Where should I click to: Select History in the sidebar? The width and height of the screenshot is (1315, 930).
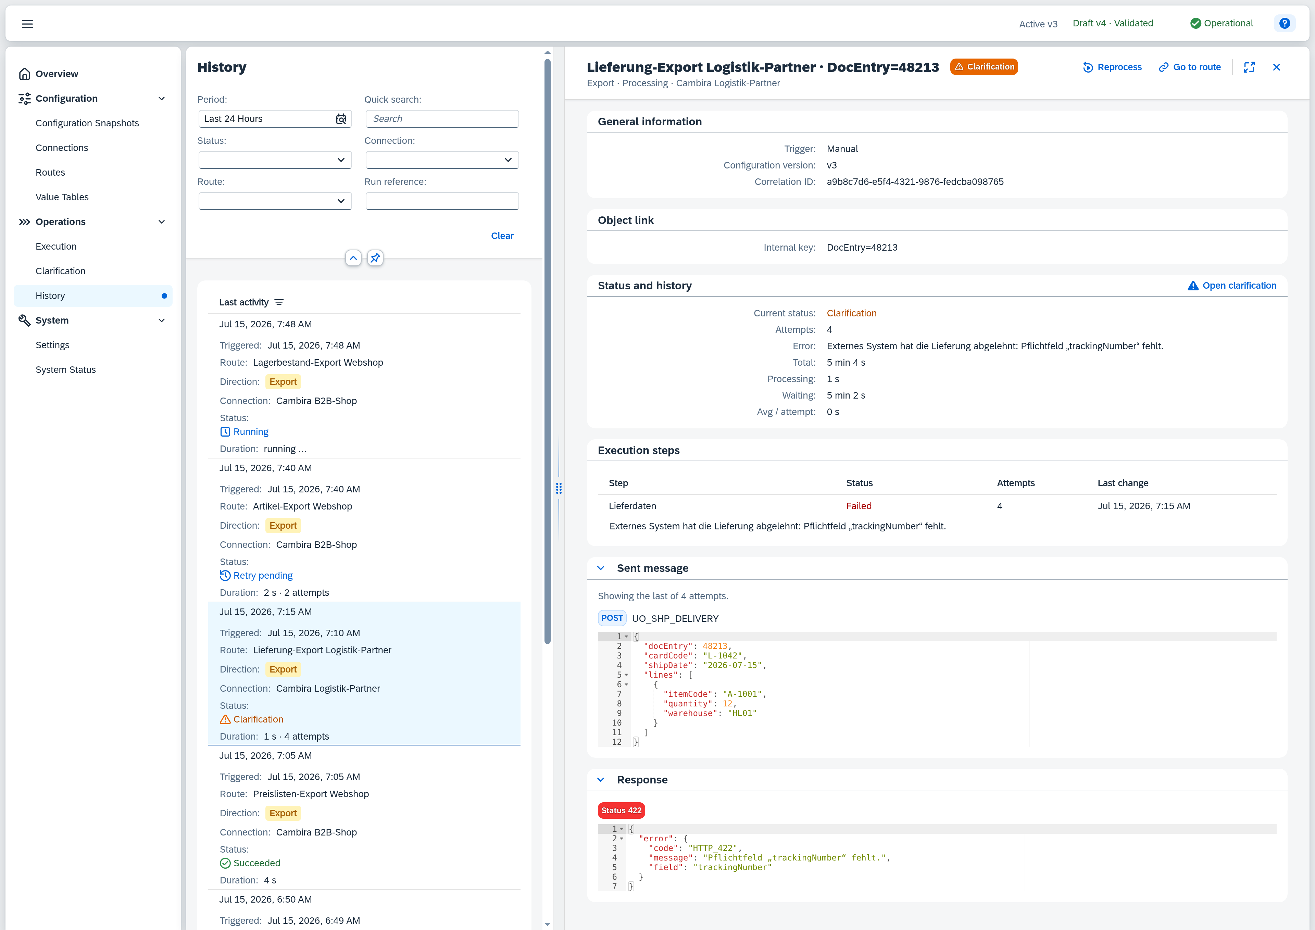click(x=93, y=296)
